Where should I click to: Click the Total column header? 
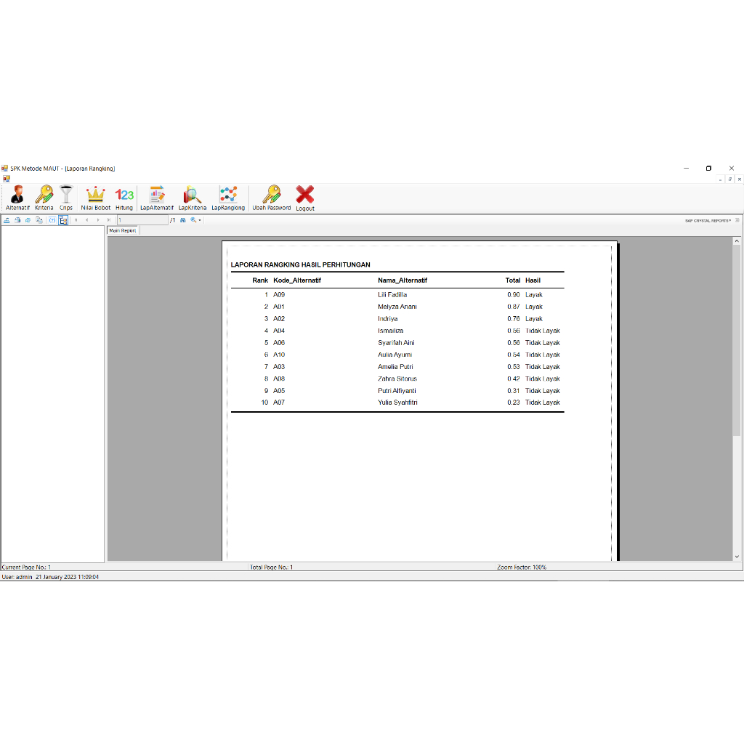click(x=512, y=280)
